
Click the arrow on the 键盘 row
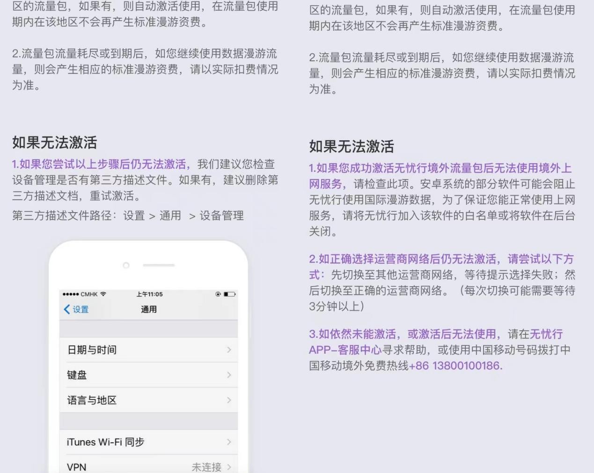(x=229, y=375)
